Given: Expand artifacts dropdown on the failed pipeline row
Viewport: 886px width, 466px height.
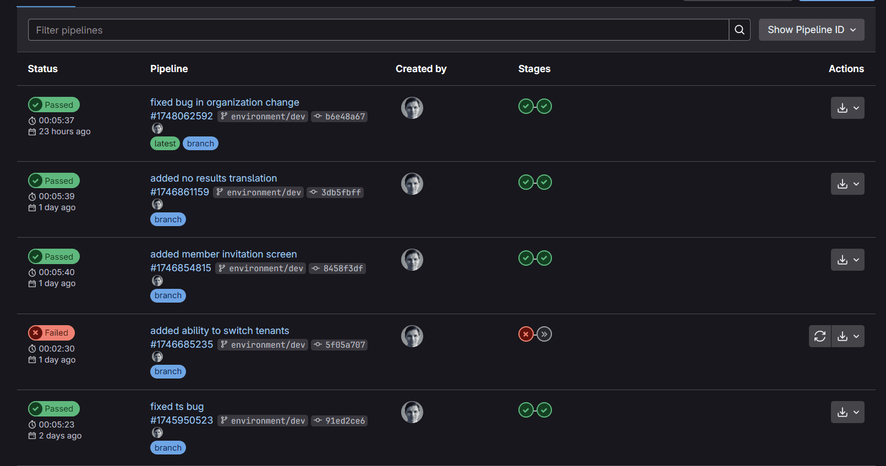Looking at the screenshot, I should click(x=856, y=336).
